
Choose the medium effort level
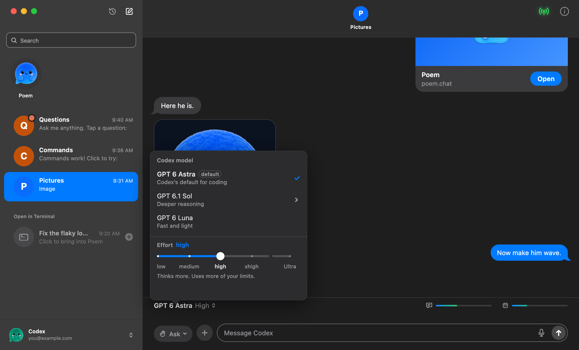click(189, 266)
